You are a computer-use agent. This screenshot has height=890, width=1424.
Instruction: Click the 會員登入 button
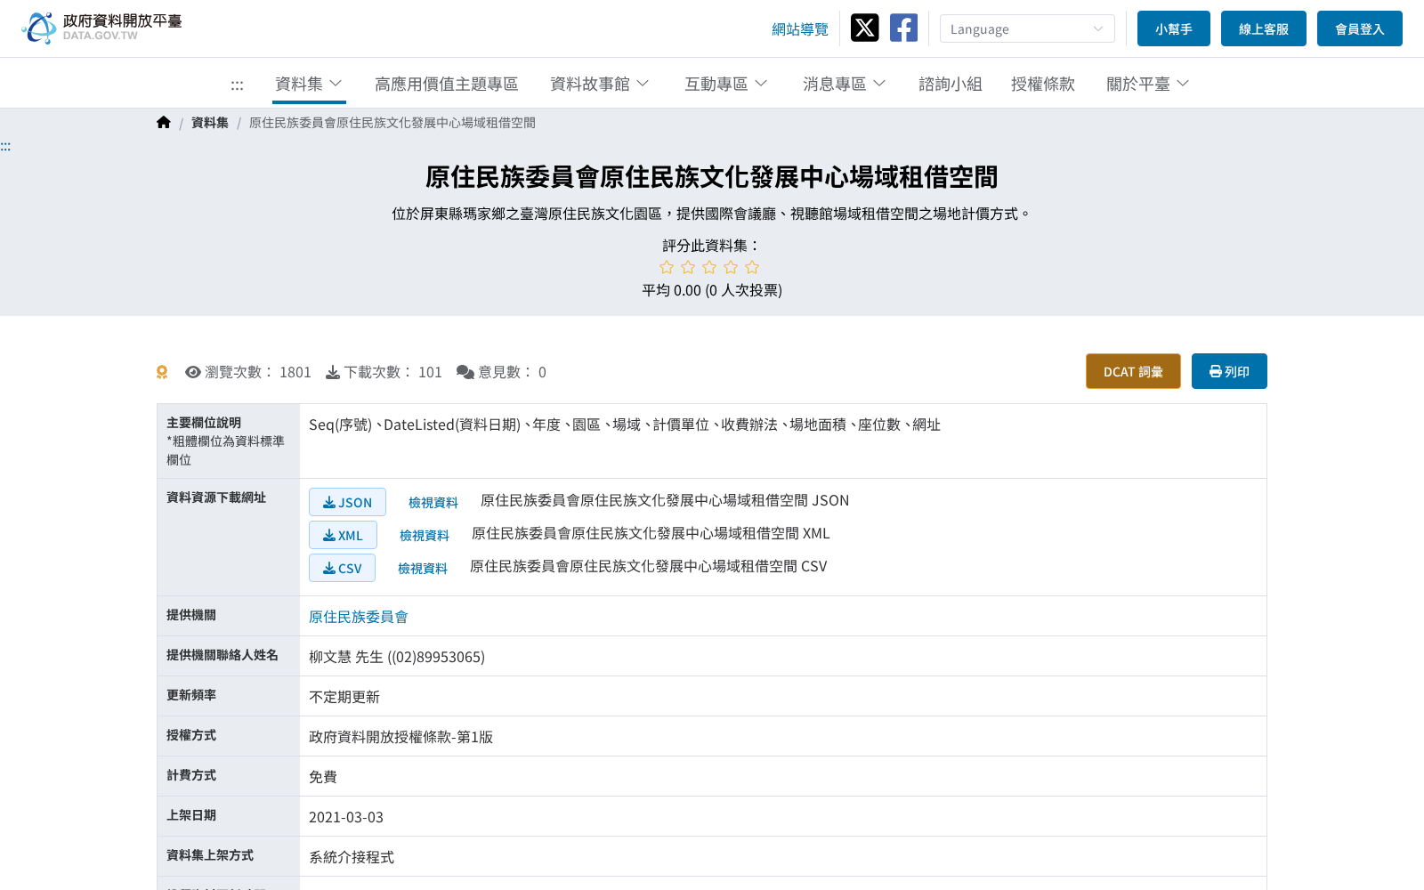coord(1360,28)
